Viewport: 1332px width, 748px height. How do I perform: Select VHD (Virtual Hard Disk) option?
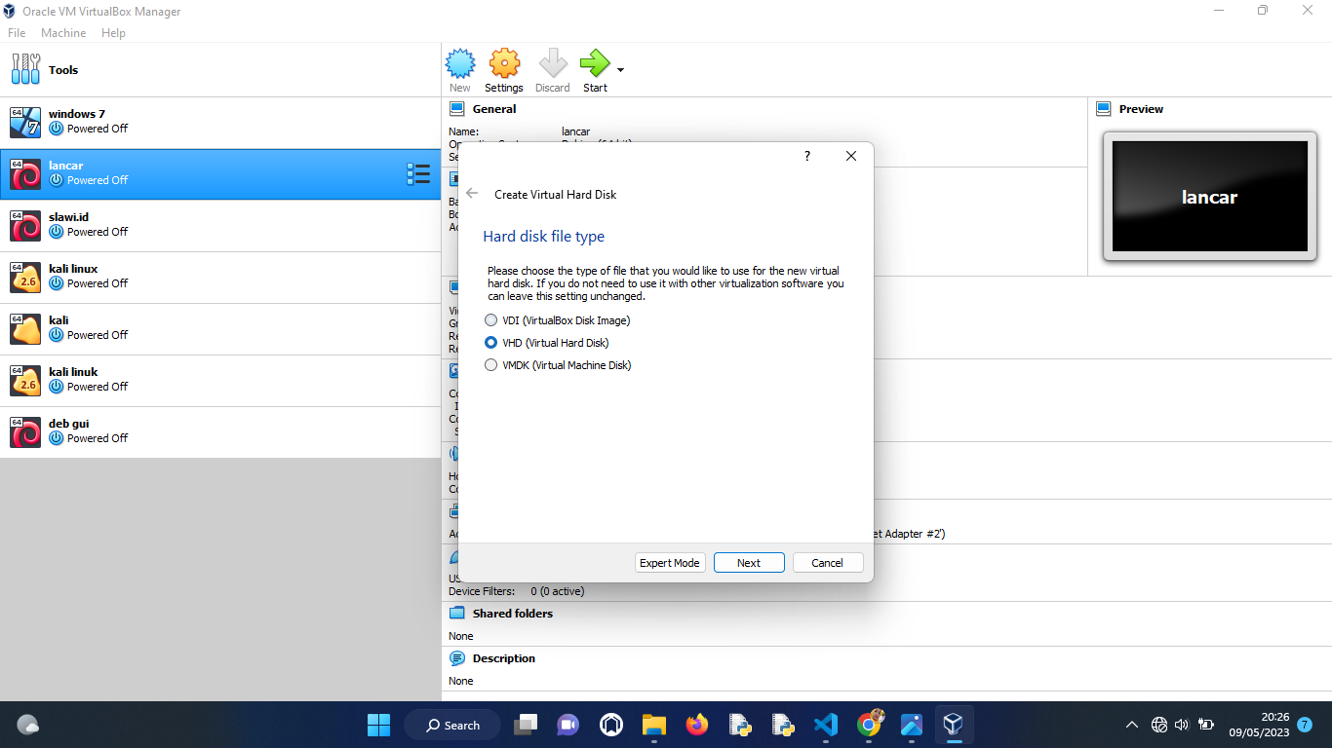click(547, 343)
